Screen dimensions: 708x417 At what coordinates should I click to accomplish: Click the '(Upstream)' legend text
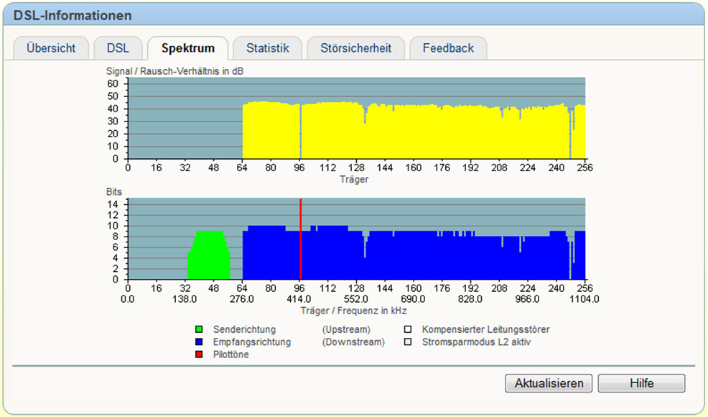click(346, 329)
